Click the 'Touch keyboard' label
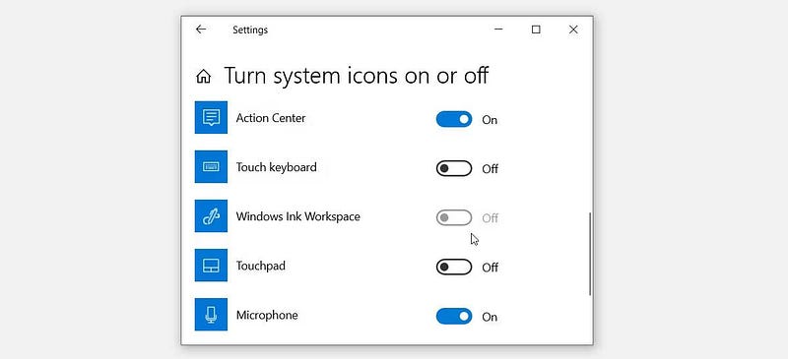Screen dimensions: 788x359 [277, 167]
